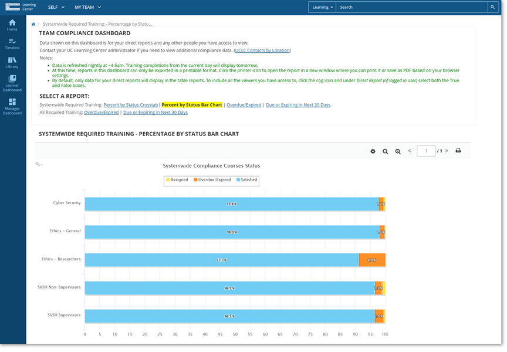This screenshot has width=507, height=352.
Task: Print the report with printer icon
Action: coord(458,151)
